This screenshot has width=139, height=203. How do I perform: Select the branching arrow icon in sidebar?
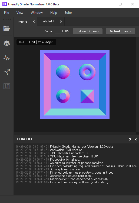[7, 72]
